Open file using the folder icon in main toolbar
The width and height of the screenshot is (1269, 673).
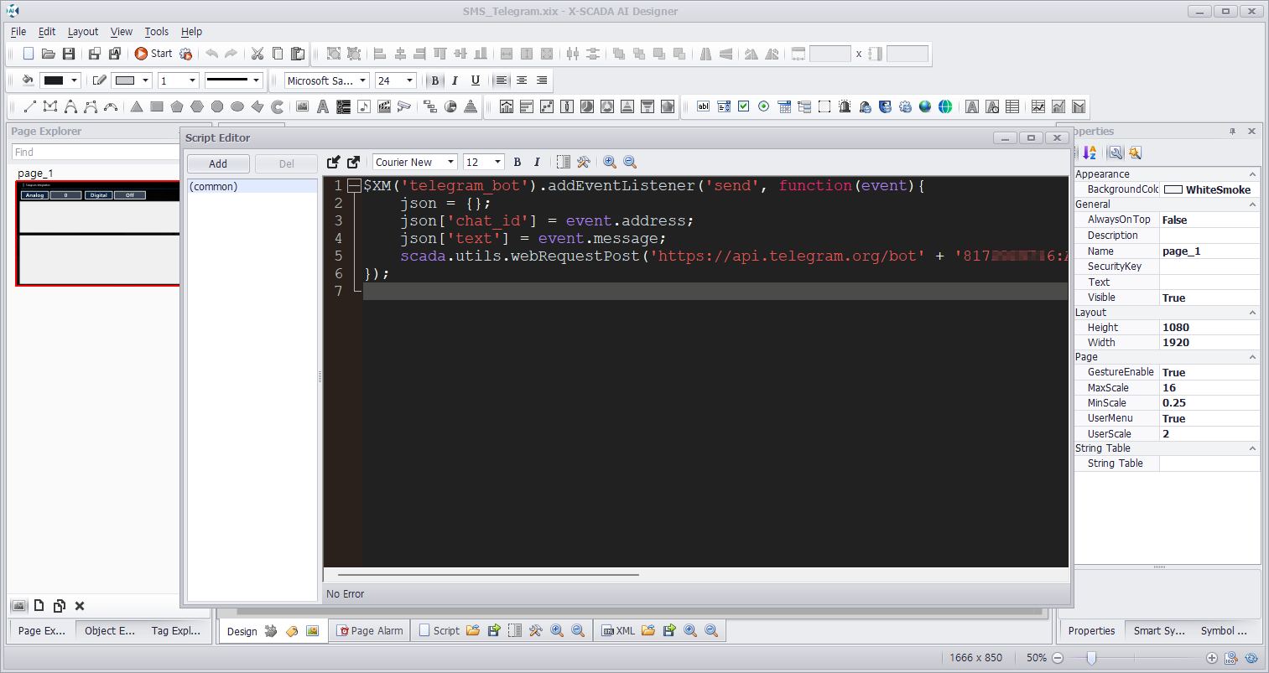(49, 54)
